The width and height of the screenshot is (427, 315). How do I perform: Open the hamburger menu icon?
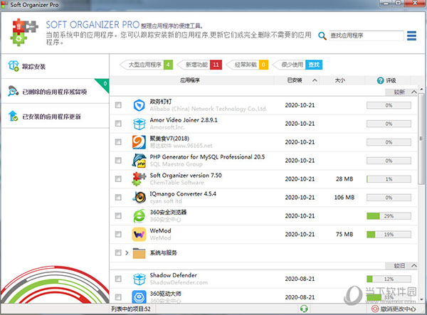(x=411, y=36)
